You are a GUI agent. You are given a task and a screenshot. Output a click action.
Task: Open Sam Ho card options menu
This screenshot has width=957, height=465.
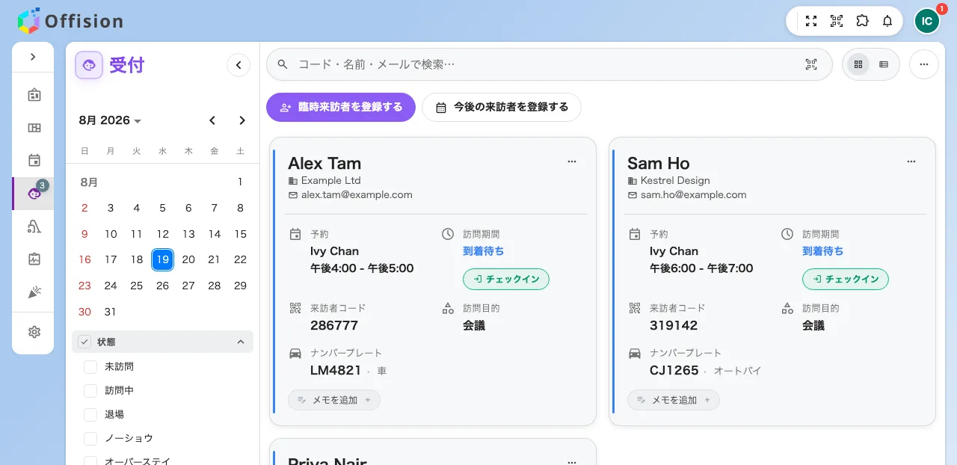pyautogui.click(x=911, y=161)
